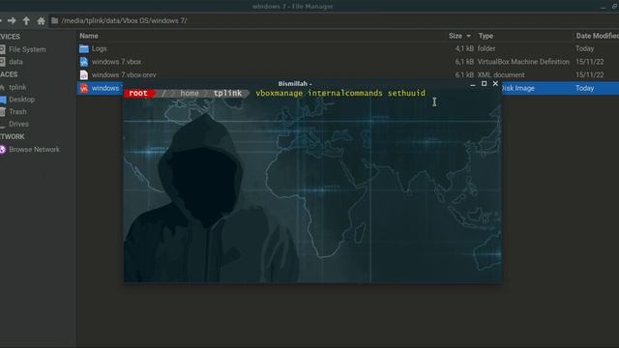619x348 pixels.
Task: Maximize the Bismillah terminal window
Action: tap(484, 84)
